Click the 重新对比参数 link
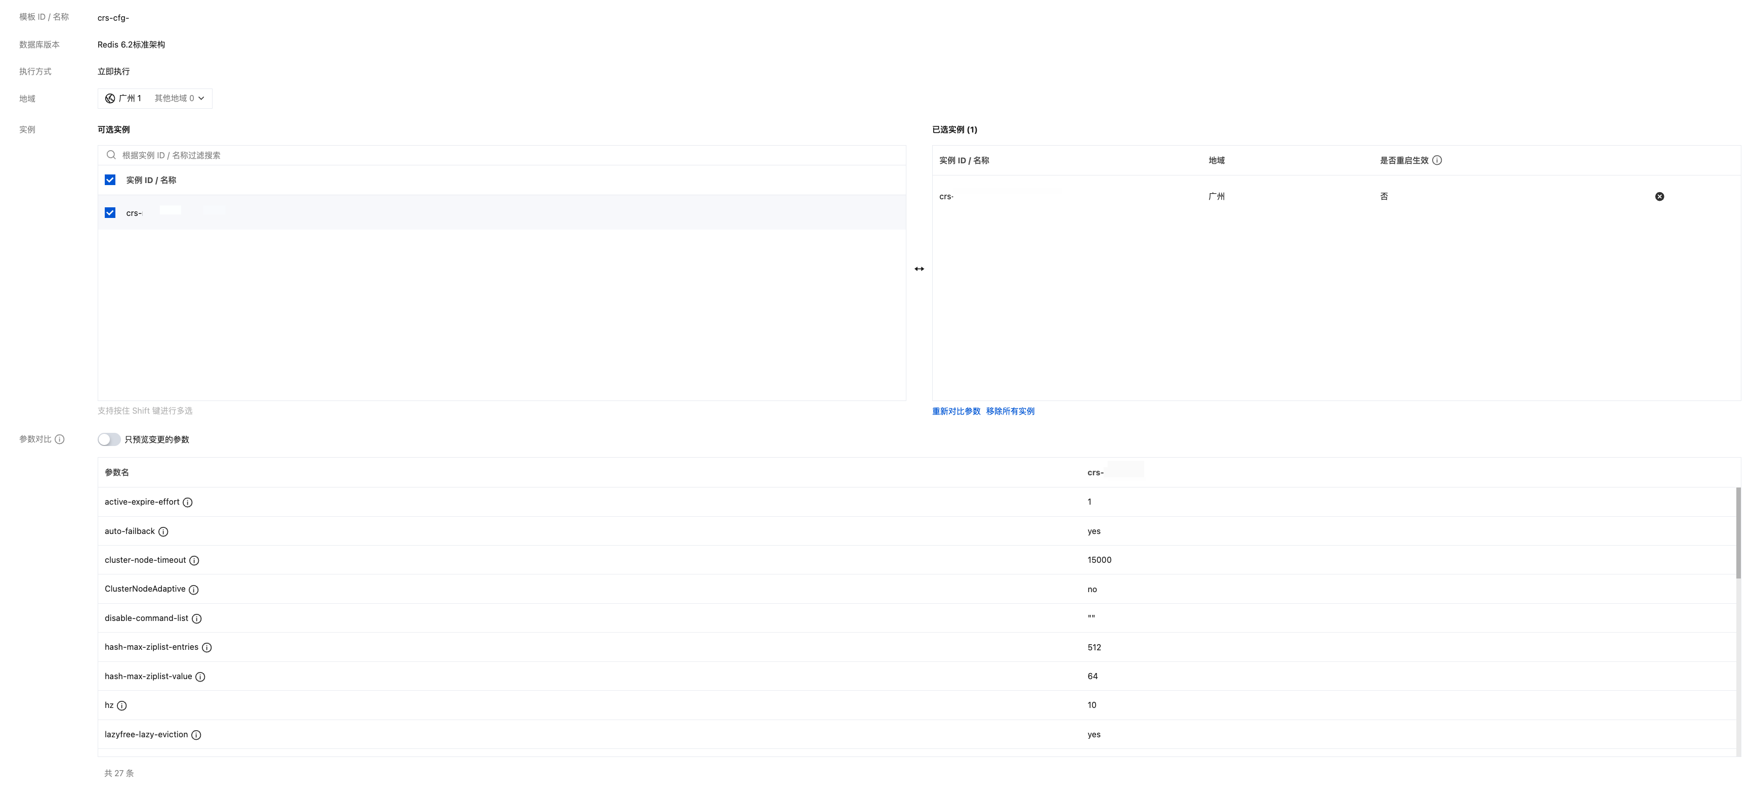Viewport: 1751px width, 803px height. coord(955,411)
